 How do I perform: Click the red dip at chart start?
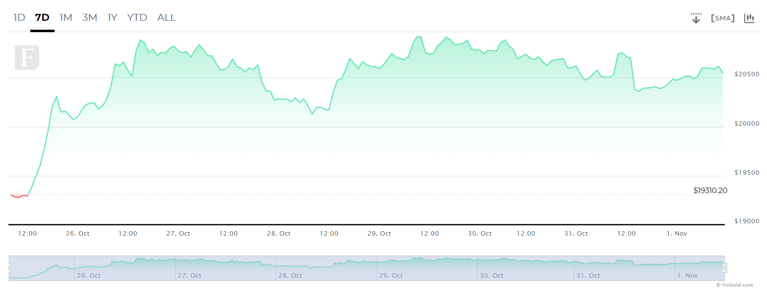pos(19,196)
